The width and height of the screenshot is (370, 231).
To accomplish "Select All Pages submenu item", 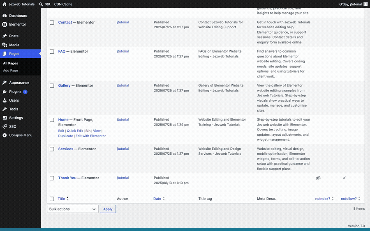I will click(x=10, y=63).
